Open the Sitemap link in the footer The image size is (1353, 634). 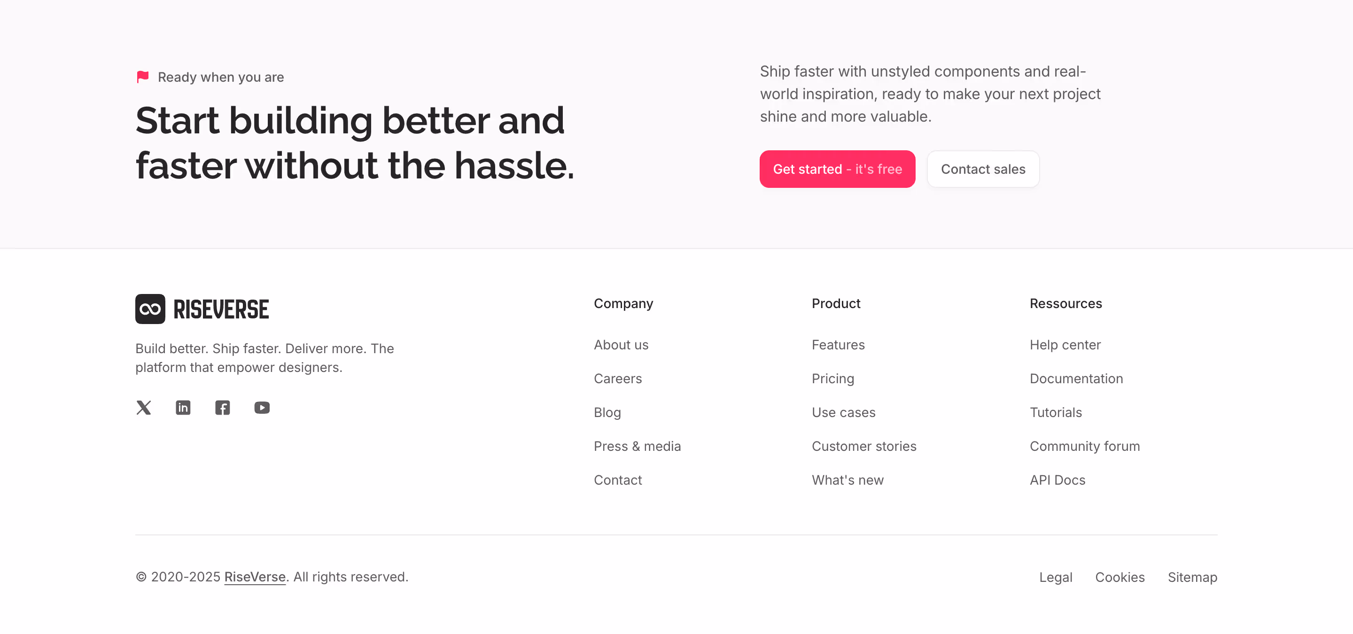tap(1192, 577)
